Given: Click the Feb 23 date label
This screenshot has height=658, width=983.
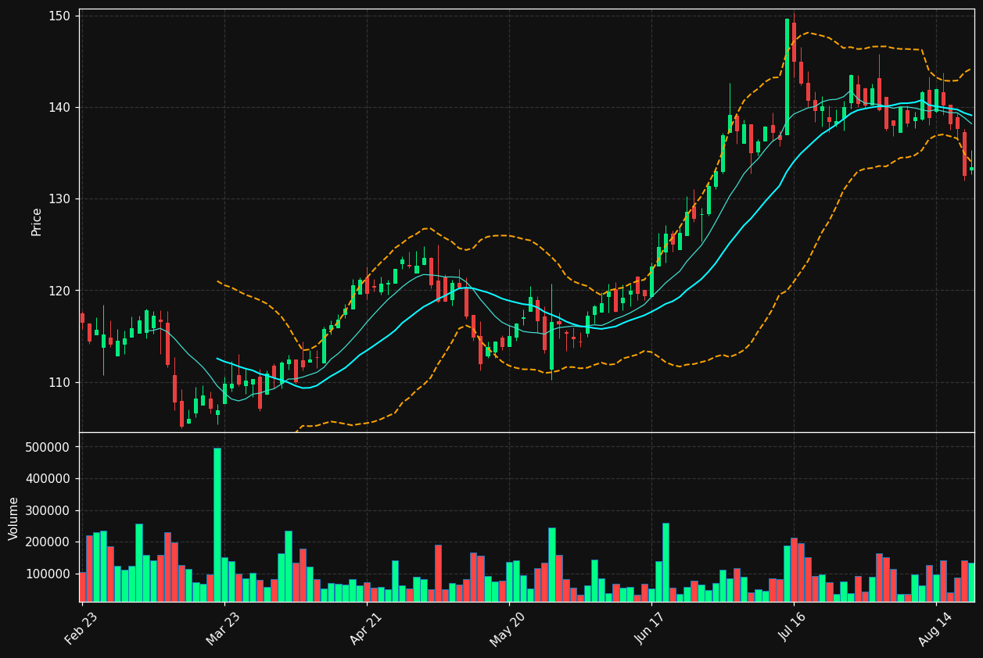Looking at the screenshot, I should (81, 628).
